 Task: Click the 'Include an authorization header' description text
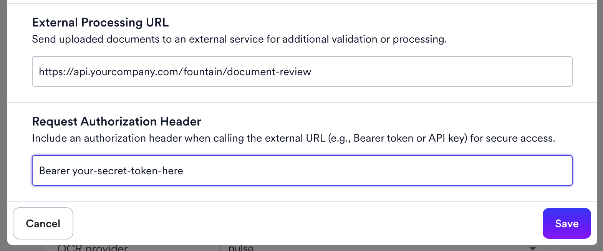pyautogui.click(x=294, y=138)
